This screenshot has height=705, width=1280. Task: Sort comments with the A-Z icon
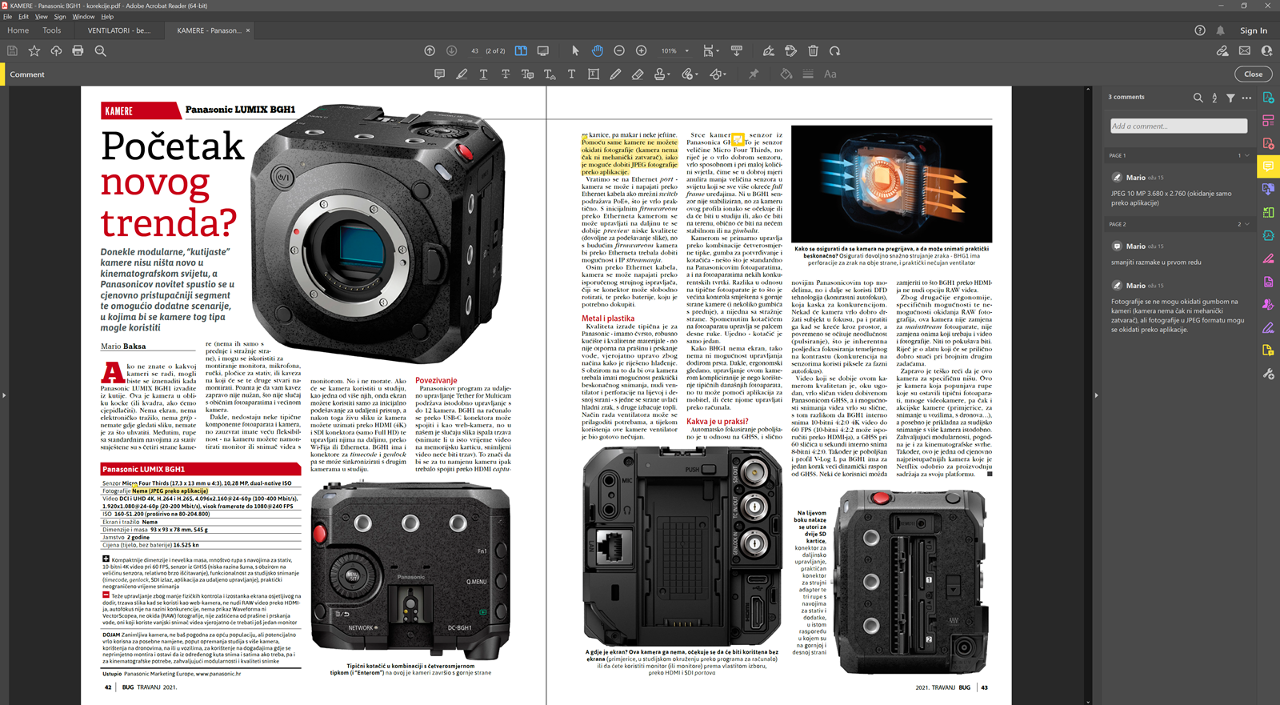point(1214,98)
